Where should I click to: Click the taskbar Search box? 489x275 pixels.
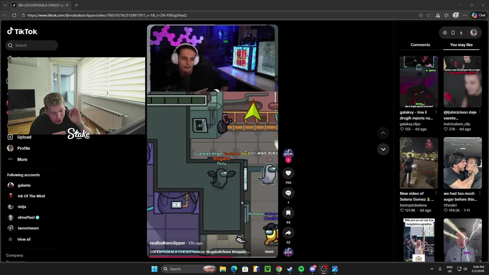pos(189,269)
